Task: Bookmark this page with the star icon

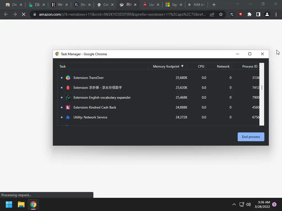Action: pos(221,14)
